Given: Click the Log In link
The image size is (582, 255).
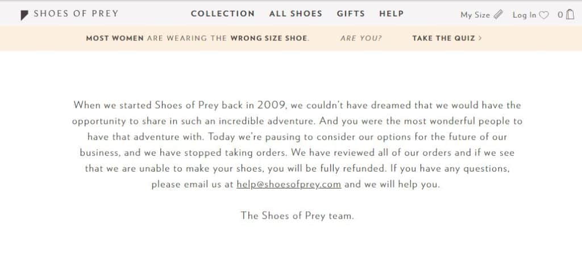Looking at the screenshot, I should (524, 15).
